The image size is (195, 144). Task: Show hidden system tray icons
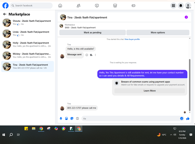171,135
